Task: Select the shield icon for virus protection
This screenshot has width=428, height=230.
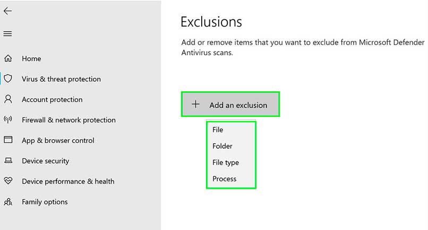Action: [8, 79]
